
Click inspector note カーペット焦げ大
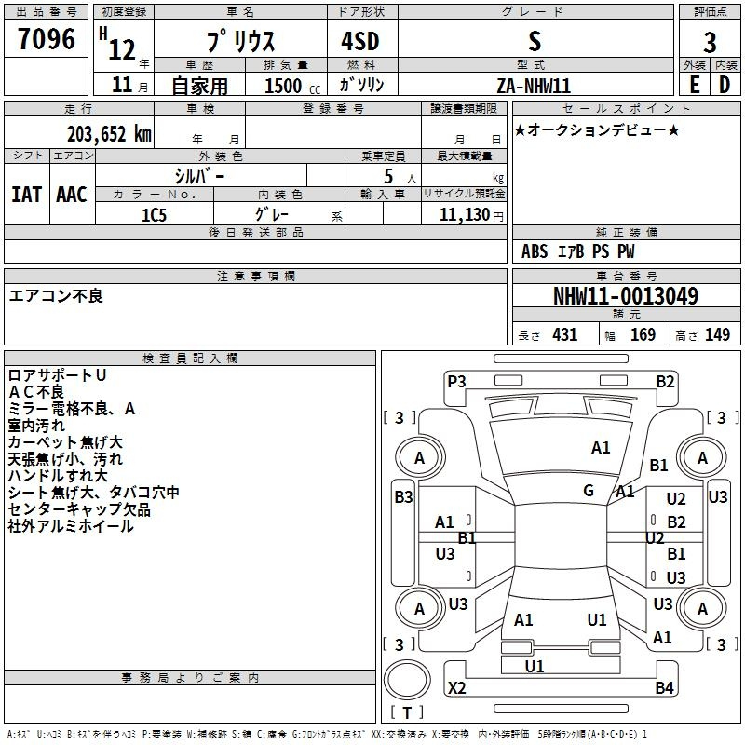[65, 442]
